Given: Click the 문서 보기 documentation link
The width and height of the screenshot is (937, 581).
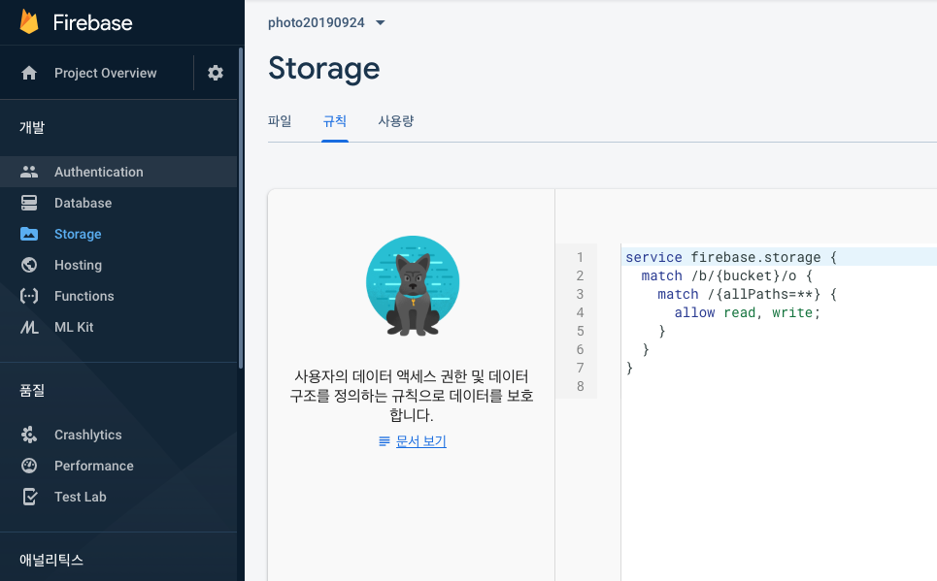Looking at the screenshot, I should (420, 441).
